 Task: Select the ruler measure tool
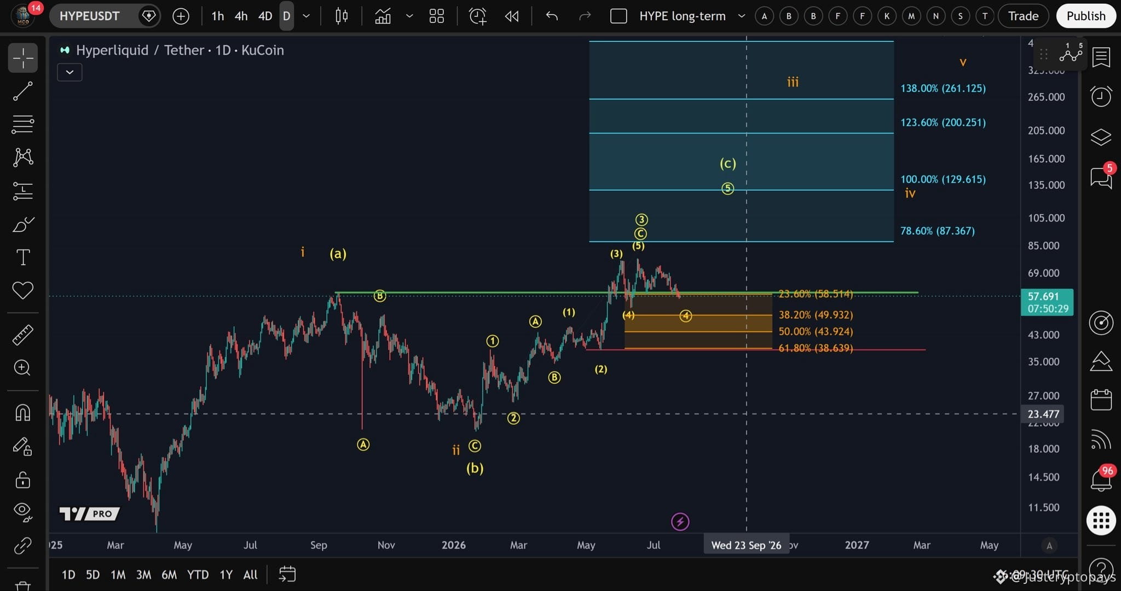click(x=23, y=335)
